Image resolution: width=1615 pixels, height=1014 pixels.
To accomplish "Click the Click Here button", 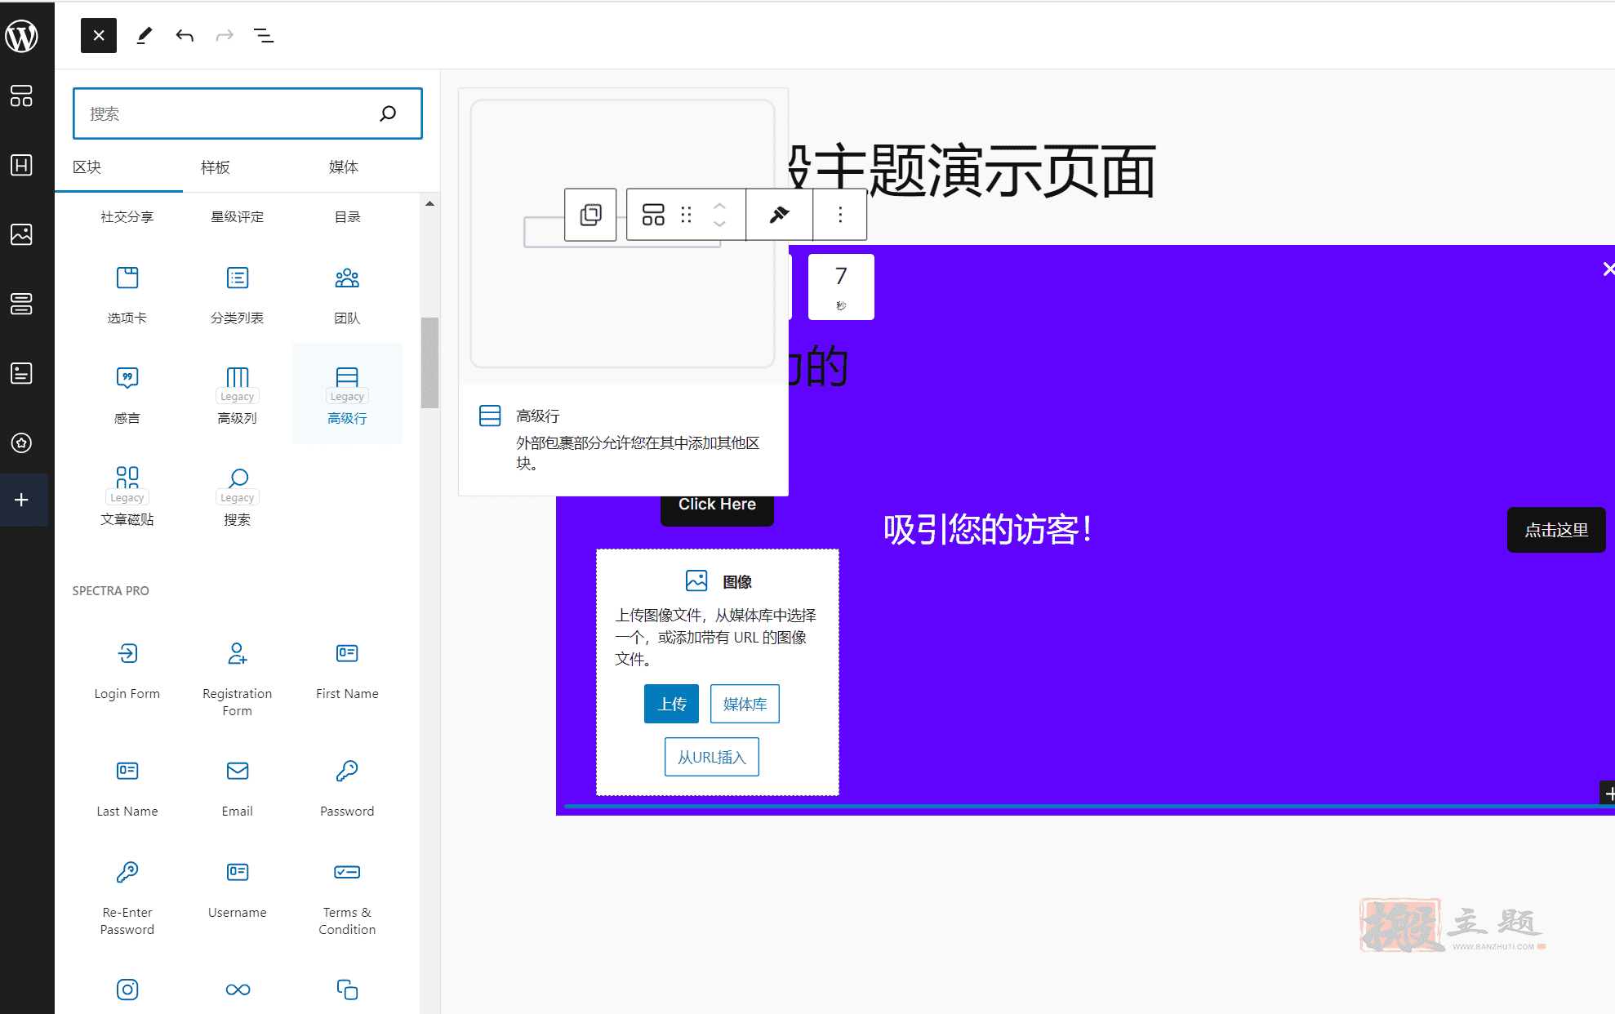I will point(717,506).
